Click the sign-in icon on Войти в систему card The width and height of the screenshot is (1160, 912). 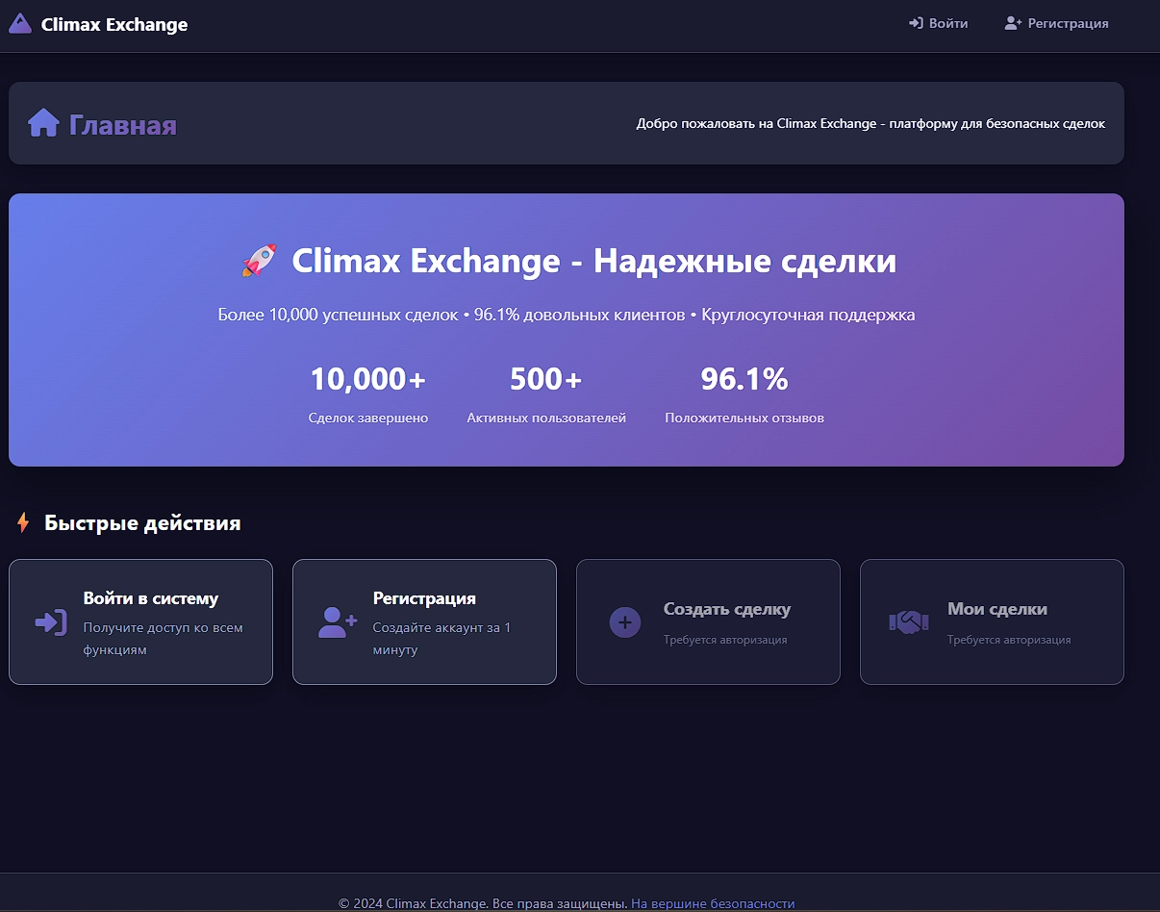click(x=50, y=622)
